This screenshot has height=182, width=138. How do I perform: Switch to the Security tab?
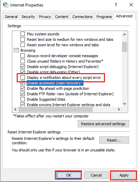28,17
